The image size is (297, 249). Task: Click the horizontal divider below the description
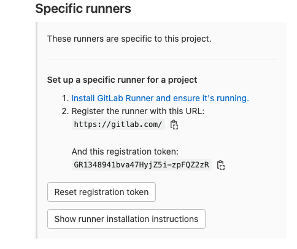click(x=162, y=60)
